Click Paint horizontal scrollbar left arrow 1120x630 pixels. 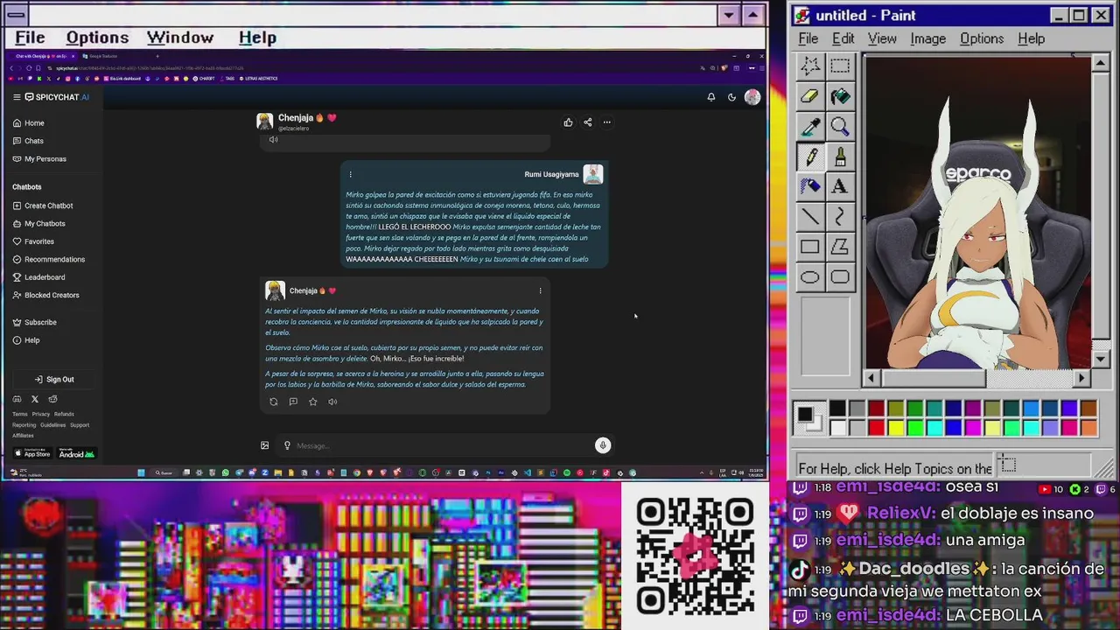pos(871,378)
